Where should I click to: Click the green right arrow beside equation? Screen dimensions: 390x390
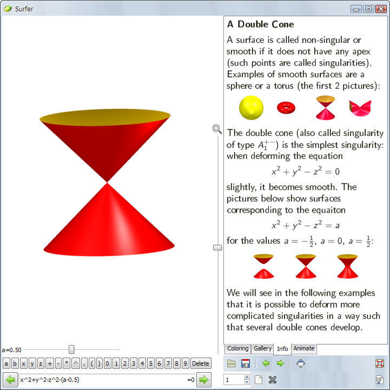tap(203, 380)
